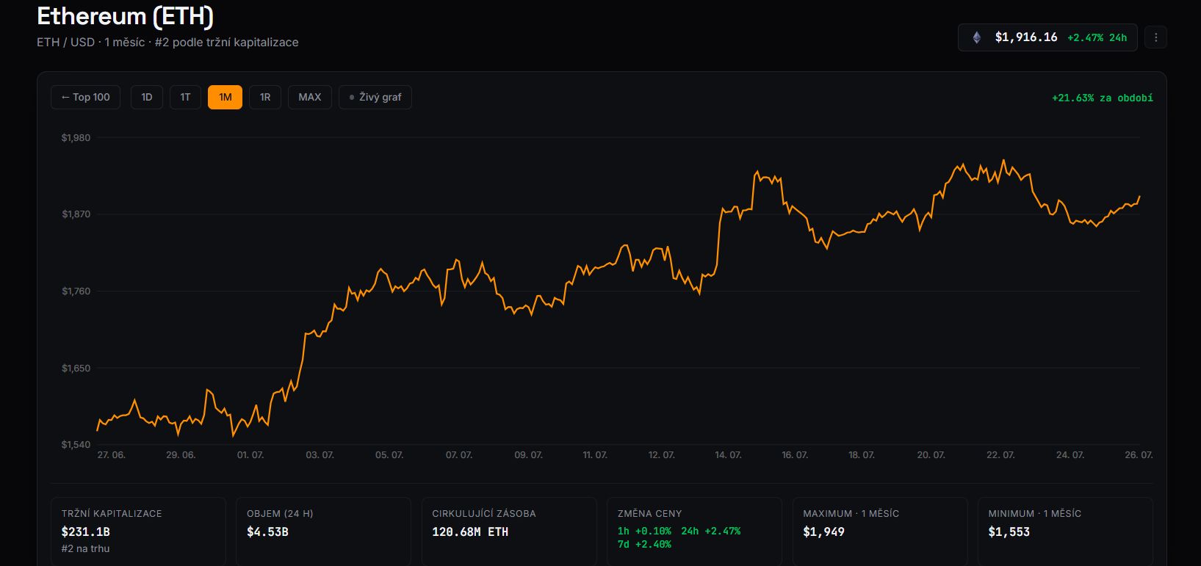Image resolution: width=1201 pixels, height=566 pixels.
Task: Click the Objem (24 h) stat card
Action: 323,531
